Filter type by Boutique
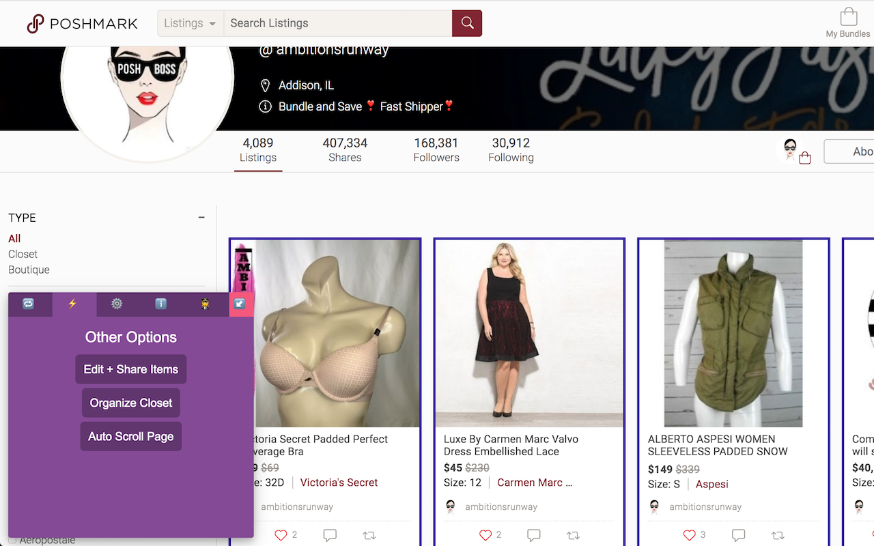 (29, 270)
